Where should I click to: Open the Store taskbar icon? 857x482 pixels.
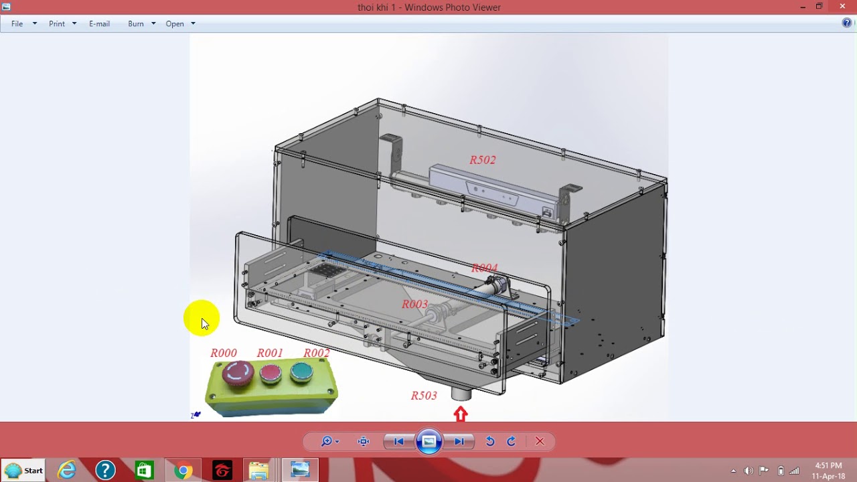[144, 471]
